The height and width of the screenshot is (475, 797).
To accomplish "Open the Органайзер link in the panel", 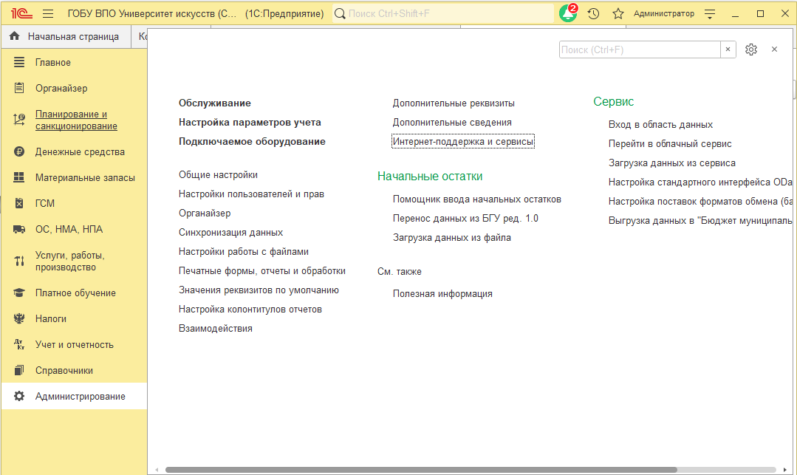I will point(205,213).
